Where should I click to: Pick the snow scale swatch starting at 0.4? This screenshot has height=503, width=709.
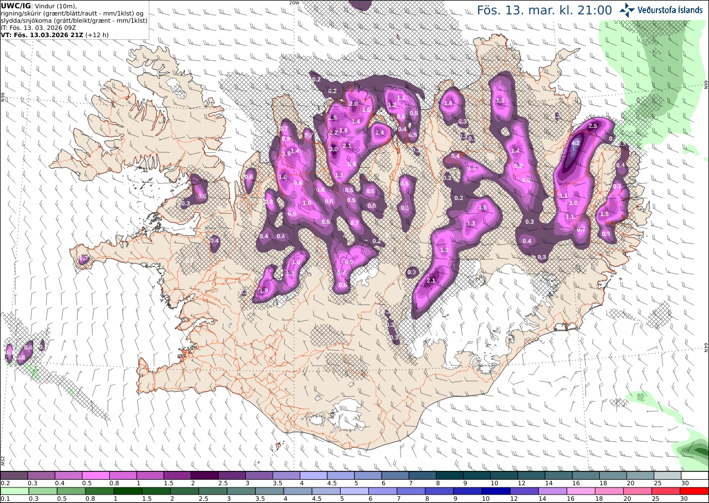(x=68, y=475)
